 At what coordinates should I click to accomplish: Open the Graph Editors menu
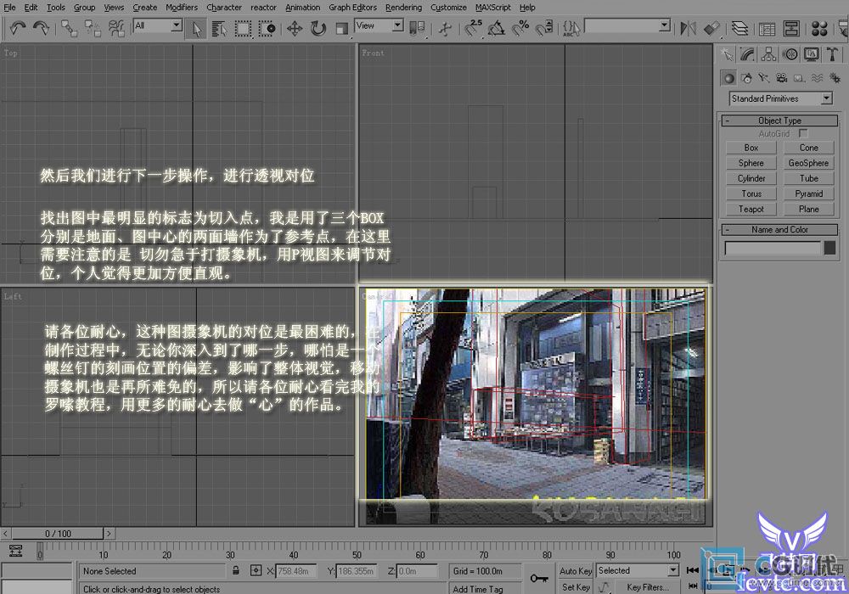[352, 7]
